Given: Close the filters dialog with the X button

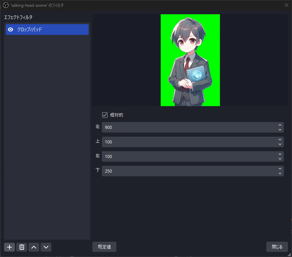Looking at the screenshot, I should (x=287, y=5).
